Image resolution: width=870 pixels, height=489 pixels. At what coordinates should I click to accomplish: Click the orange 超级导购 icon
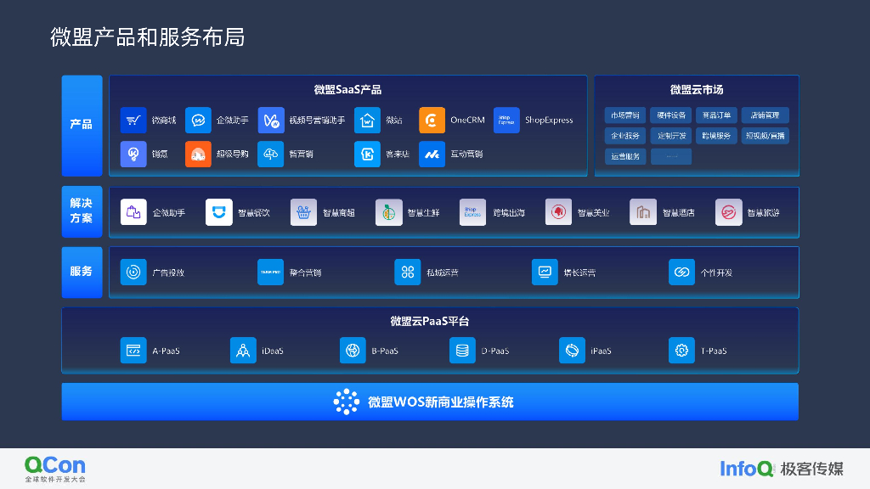point(198,155)
